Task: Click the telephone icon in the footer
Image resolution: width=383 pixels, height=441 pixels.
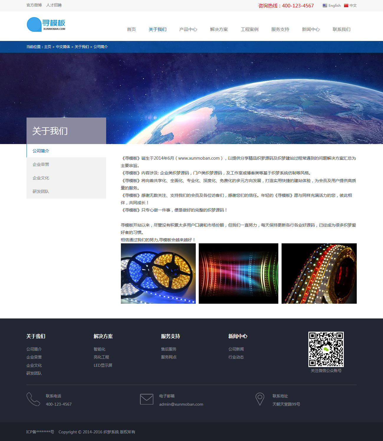Action: 33,399
